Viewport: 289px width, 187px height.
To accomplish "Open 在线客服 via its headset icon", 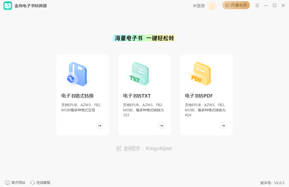I will pyautogui.click(x=32, y=182).
